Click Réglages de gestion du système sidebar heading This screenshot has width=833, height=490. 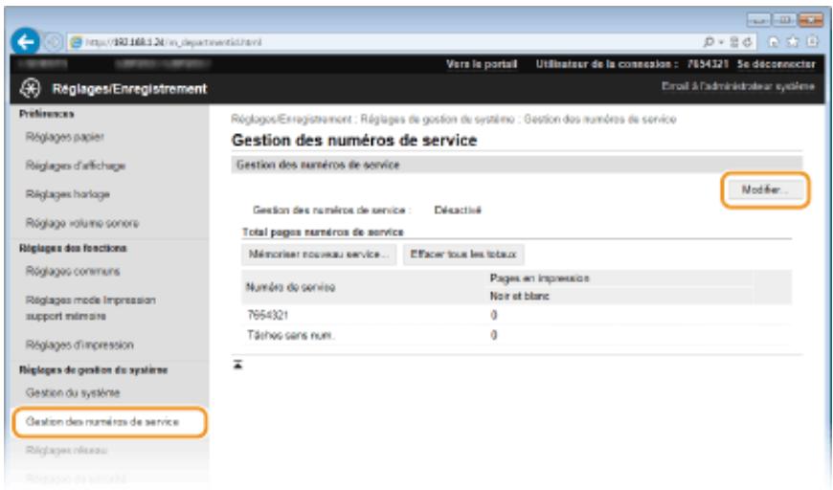tap(94, 370)
